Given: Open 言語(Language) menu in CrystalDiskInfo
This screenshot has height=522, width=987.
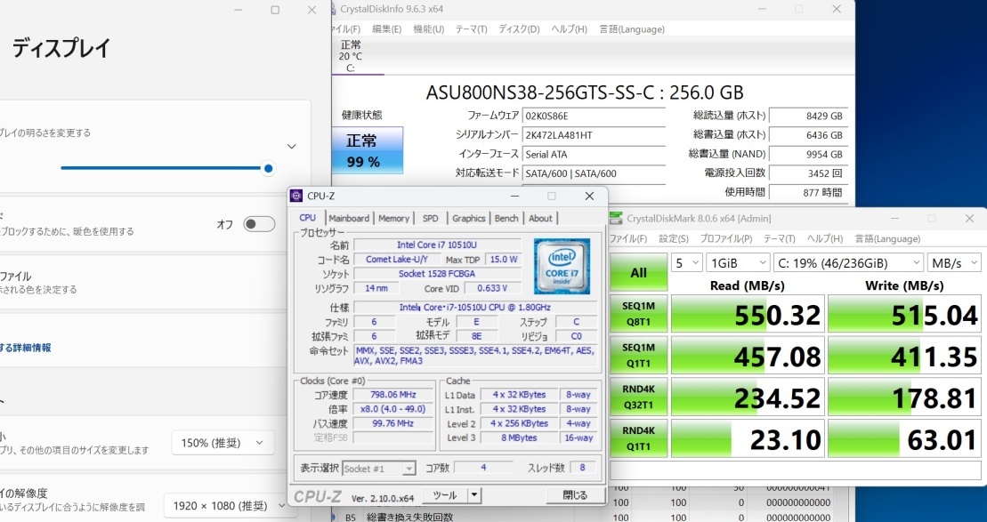Looking at the screenshot, I should click(x=631, y=29).
